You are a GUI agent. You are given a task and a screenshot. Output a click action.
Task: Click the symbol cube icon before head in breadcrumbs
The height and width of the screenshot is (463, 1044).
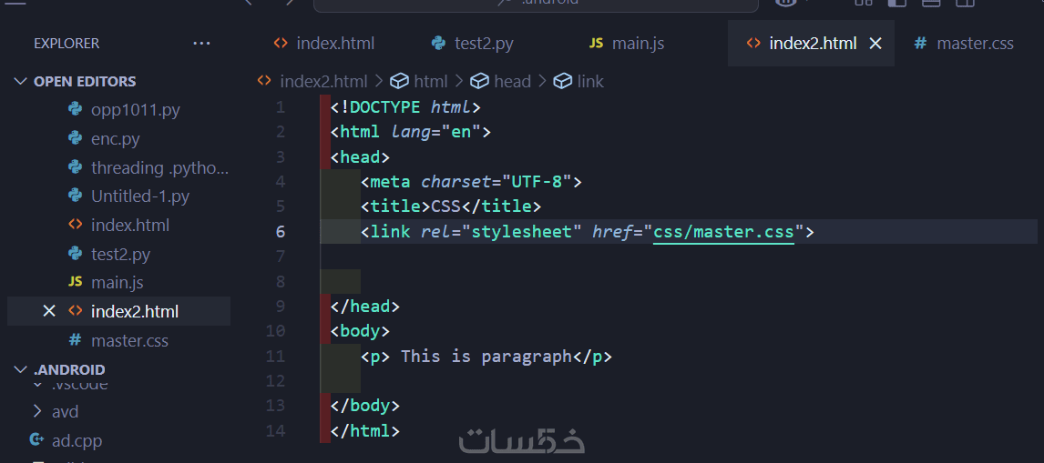pos(479,82)
